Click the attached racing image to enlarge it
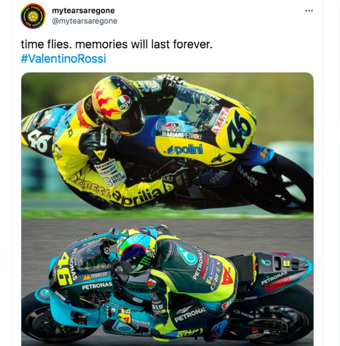The height and width of the screenshot is (346, 340). (x=170, y=208)
